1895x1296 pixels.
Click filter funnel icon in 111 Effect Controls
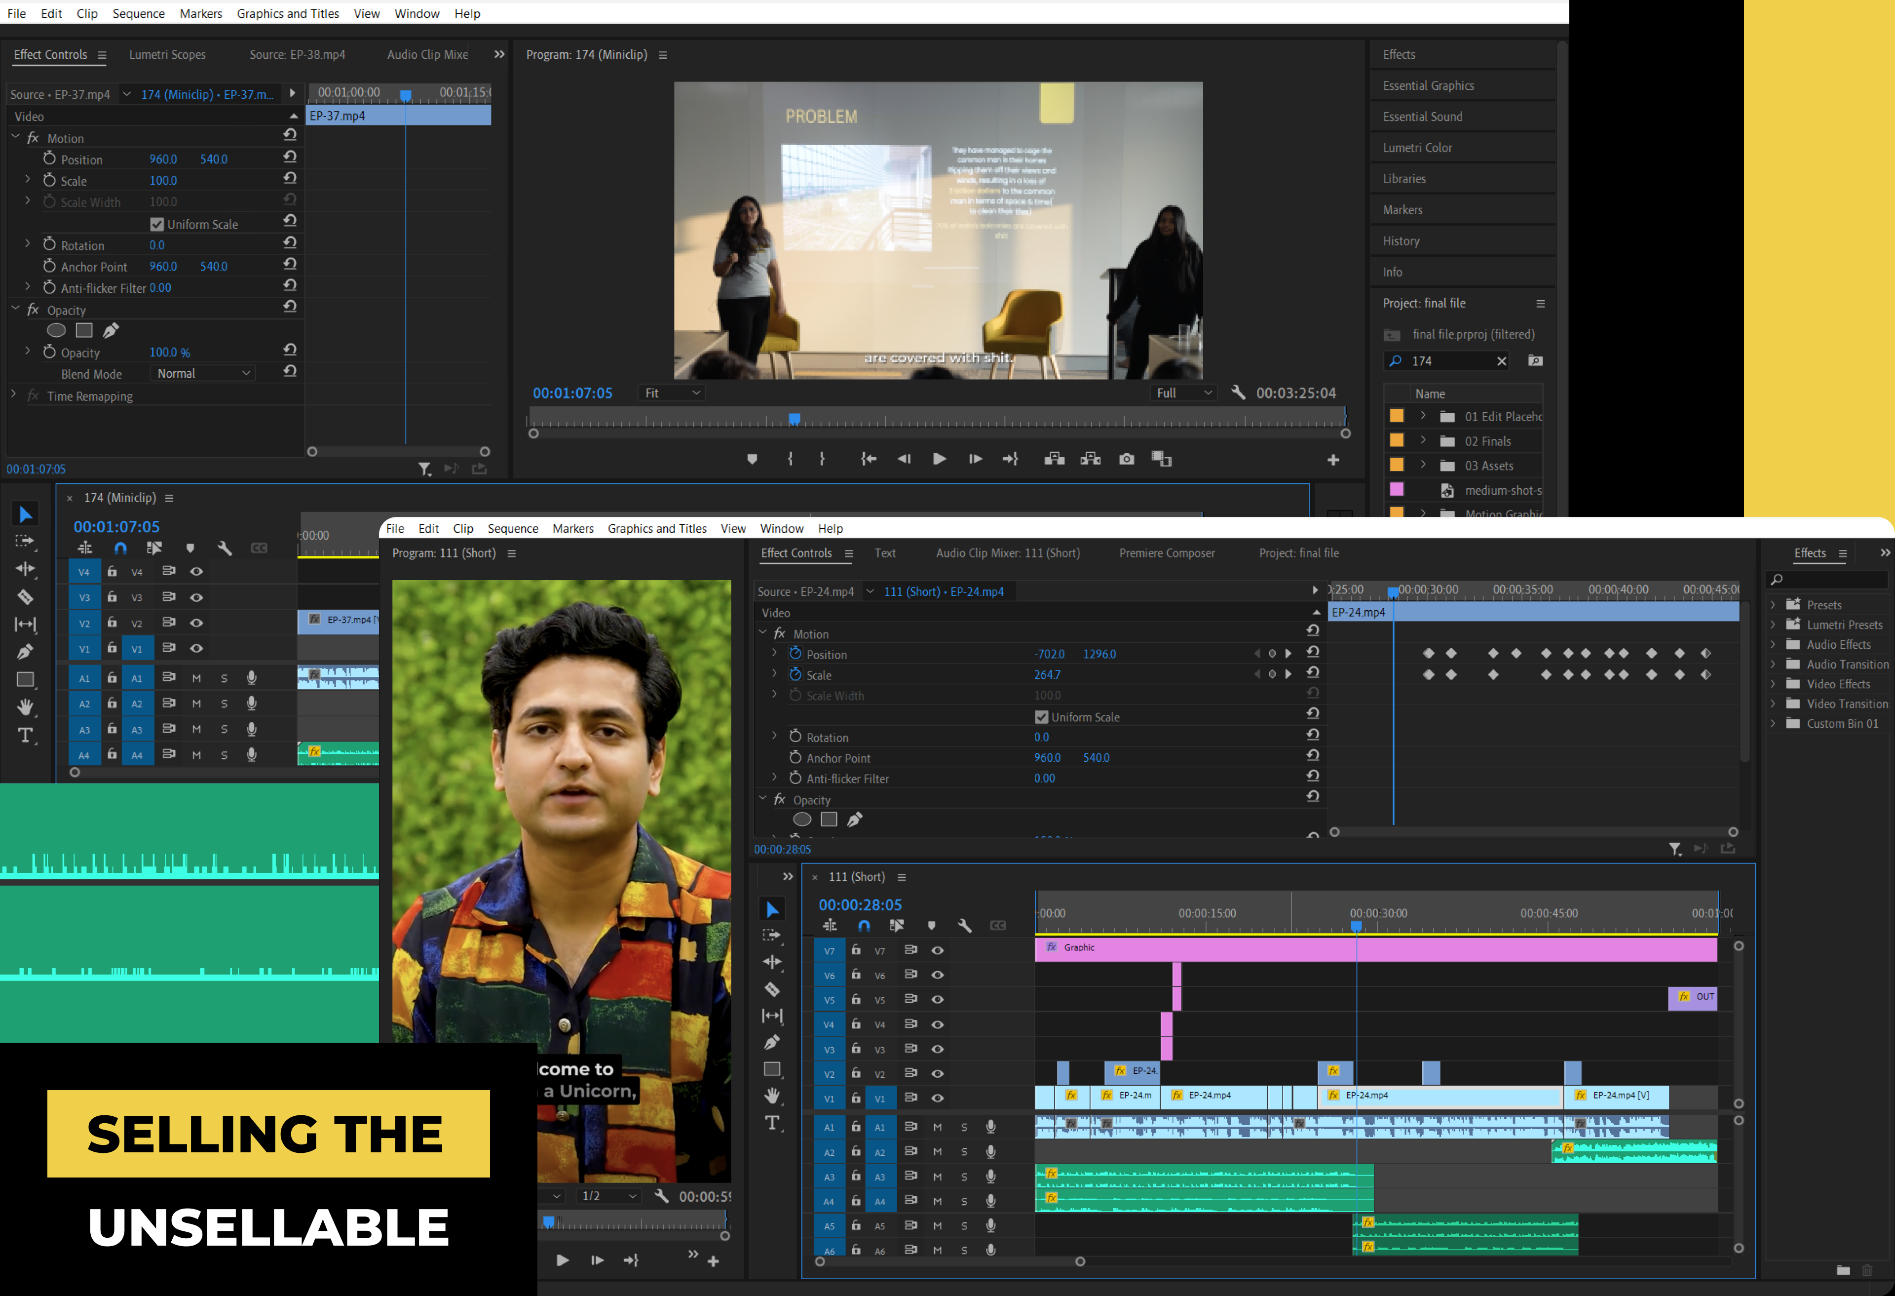click(x=1675, y=849)
